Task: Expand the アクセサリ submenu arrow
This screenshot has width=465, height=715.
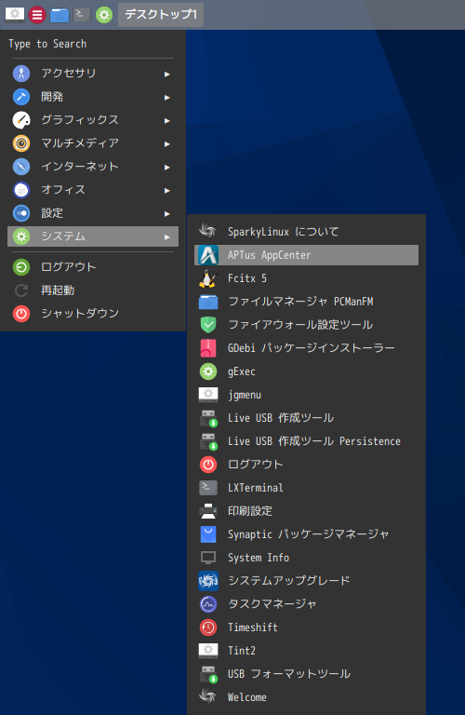Action: click(167, 74)
